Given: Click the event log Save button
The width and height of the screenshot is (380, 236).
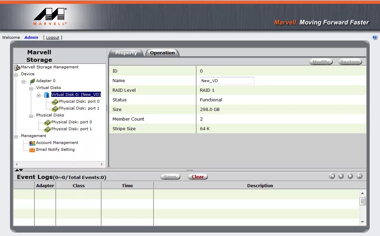Looking at the screenshot, I should click(170, 177).
